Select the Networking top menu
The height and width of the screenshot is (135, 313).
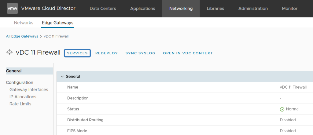(181, 9)
